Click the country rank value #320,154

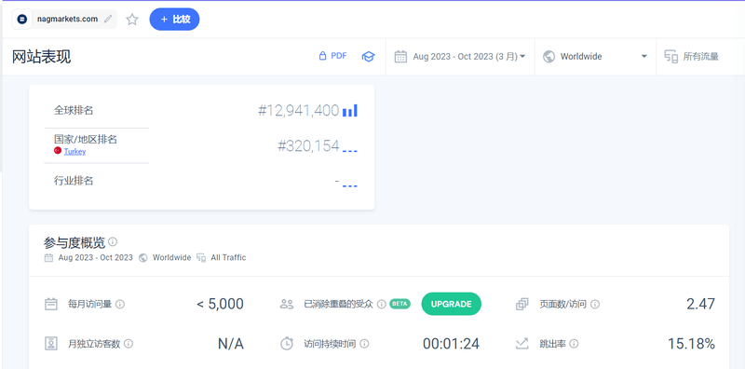point(308,146)
